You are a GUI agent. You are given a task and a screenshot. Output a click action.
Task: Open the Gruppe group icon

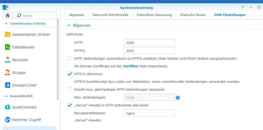pyautogui.click(x=8, y=72)
